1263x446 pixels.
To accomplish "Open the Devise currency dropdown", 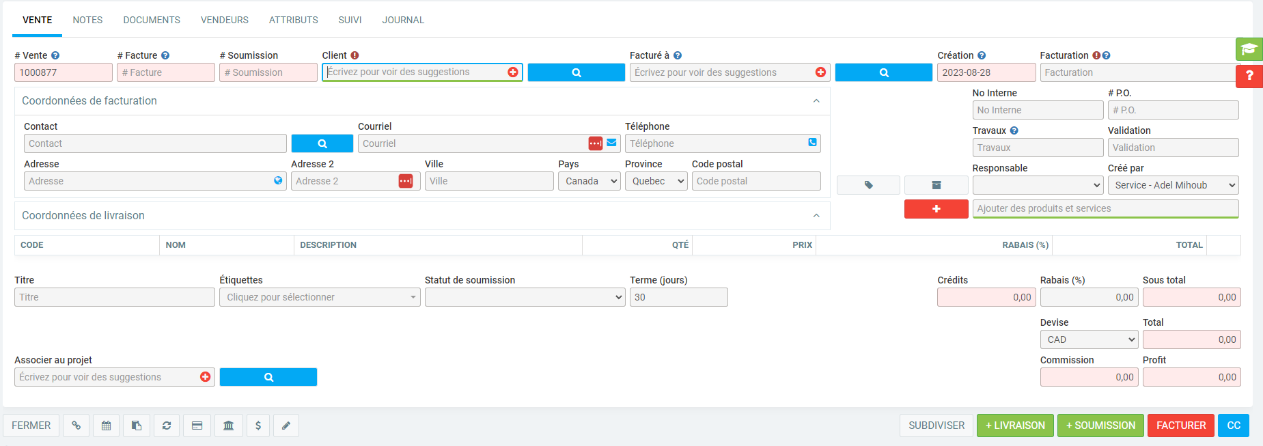I will pyautogui.click(x=1089, y=339).
